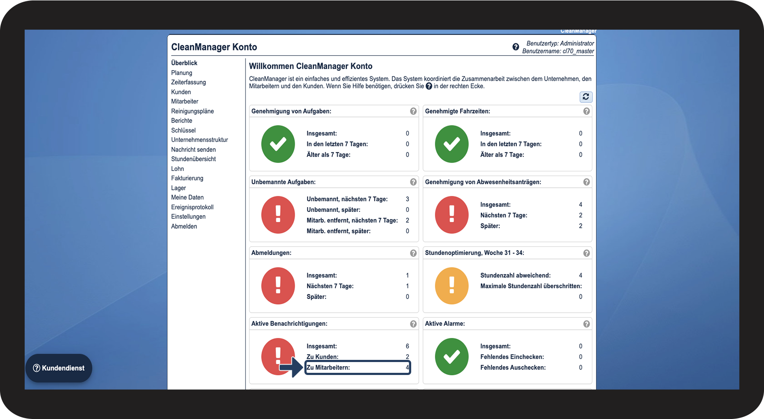Click the Willkommen CleanManager Konto heading

310,66
